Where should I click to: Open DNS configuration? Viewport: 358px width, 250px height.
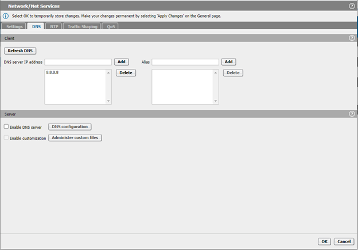[69, 126]
